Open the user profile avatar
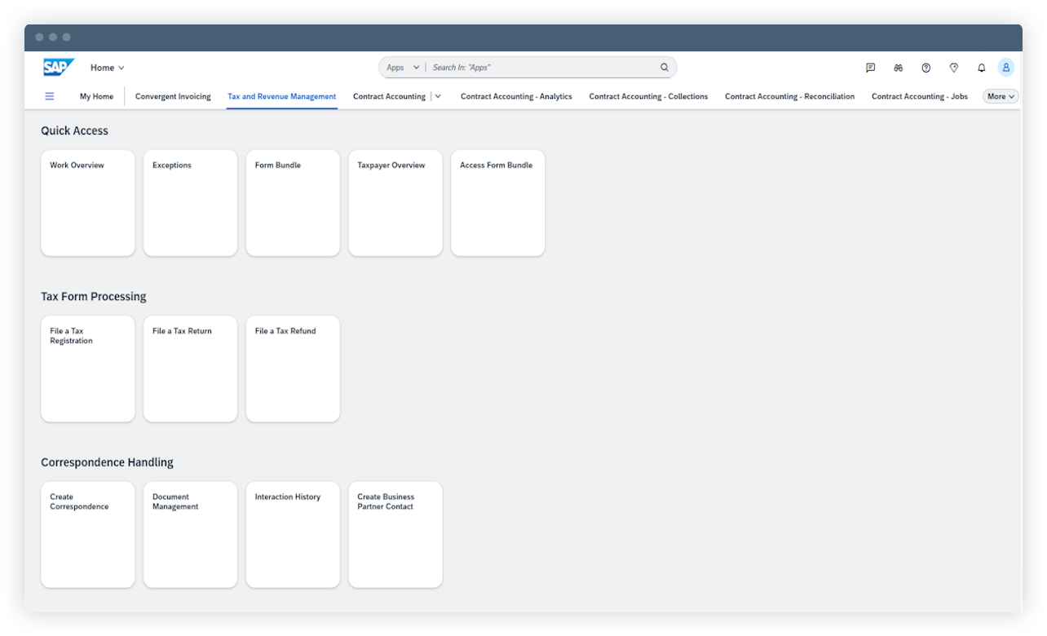The width and height of the screenshot is (1047, 636). (x=1006, y=68)
